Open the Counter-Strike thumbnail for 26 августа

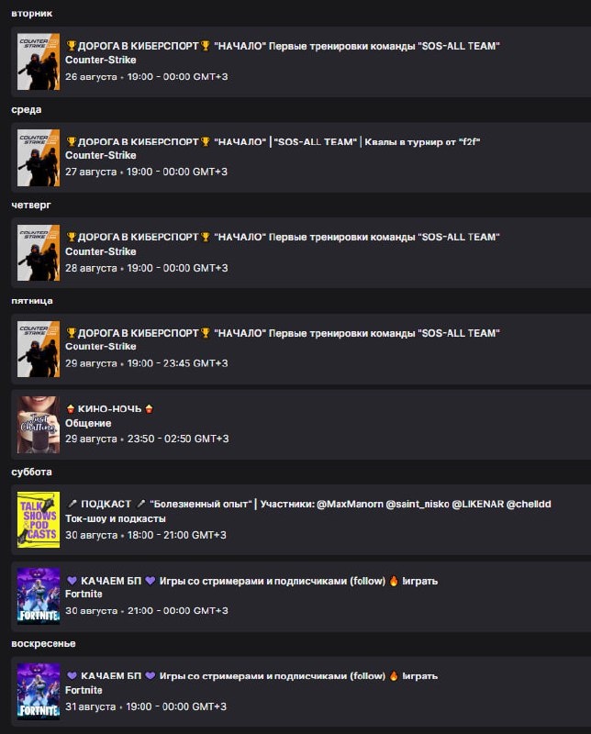[39, 61]
